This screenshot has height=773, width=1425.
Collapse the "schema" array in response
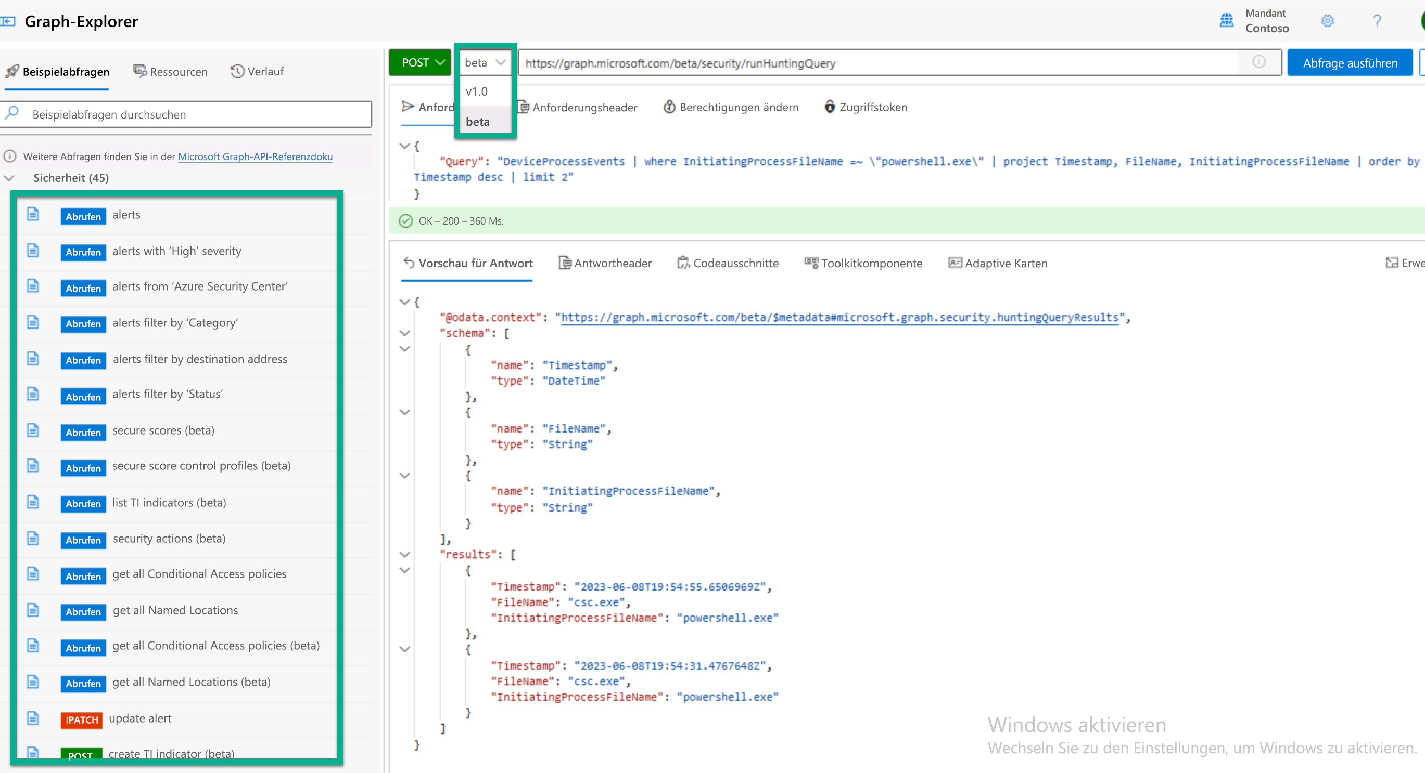405,333
